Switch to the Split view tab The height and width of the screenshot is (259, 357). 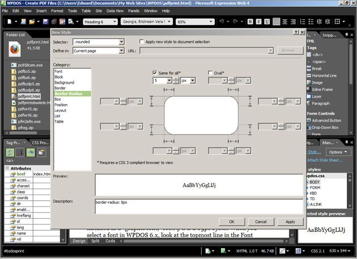pyautogui.click(x=95, y=241)
